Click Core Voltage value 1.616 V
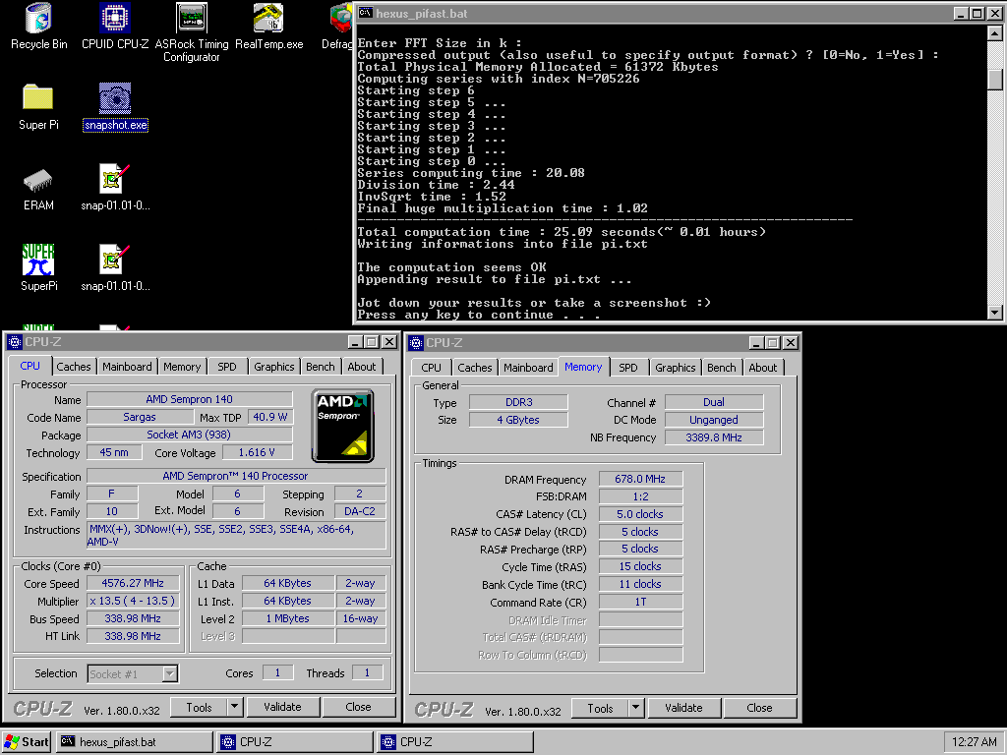This screenshot has width=1007, height=755. coord(257,452)
